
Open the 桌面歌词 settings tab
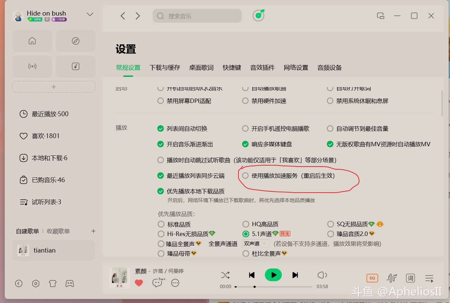point(201,68)
